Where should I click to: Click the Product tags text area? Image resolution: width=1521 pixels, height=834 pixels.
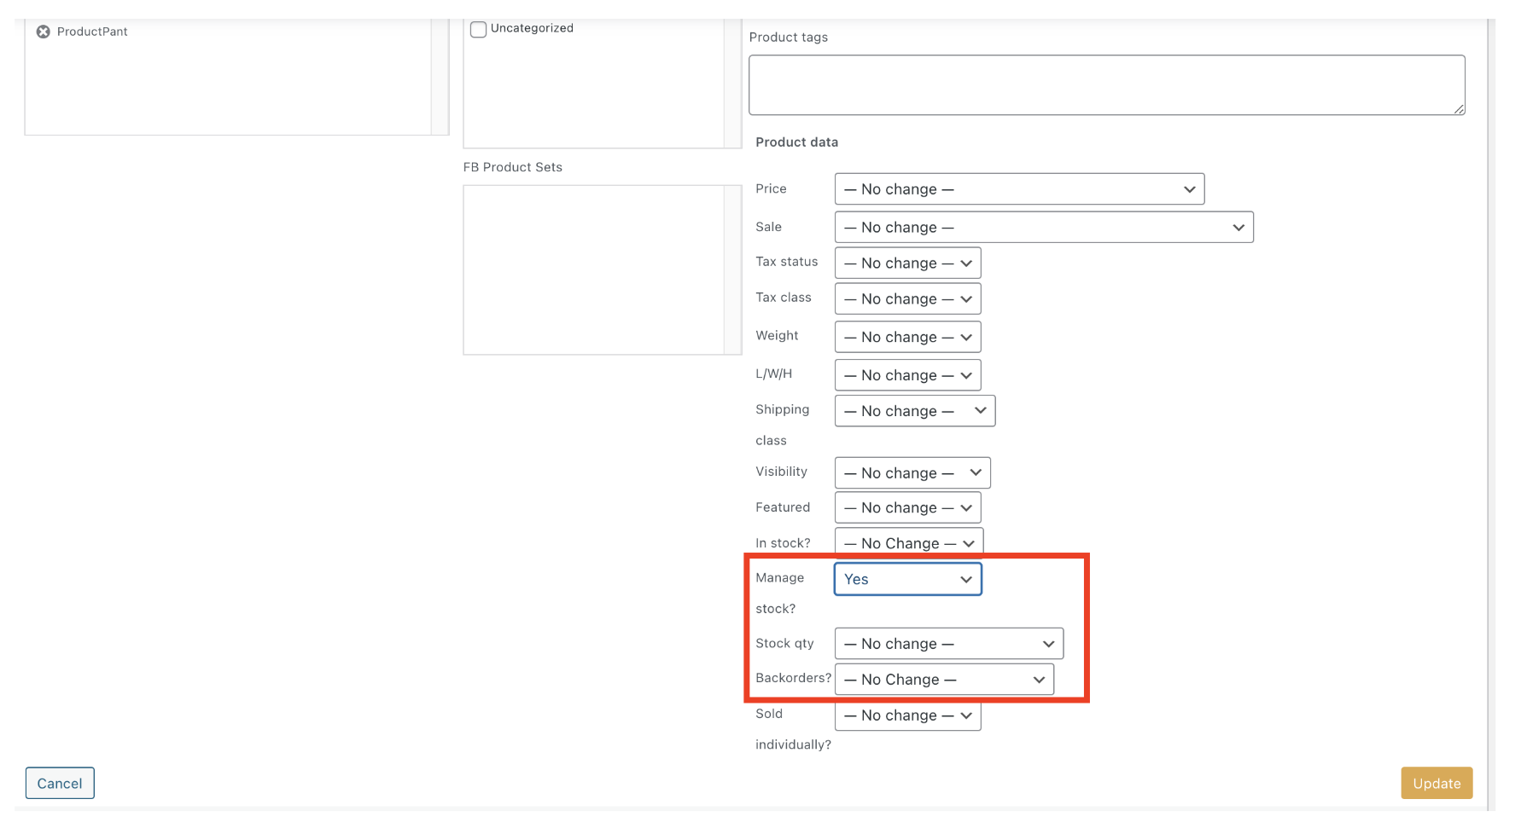(1106, 85)
